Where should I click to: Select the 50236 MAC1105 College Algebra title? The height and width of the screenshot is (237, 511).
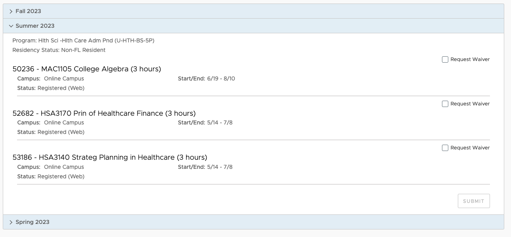[x=87, y=69]
